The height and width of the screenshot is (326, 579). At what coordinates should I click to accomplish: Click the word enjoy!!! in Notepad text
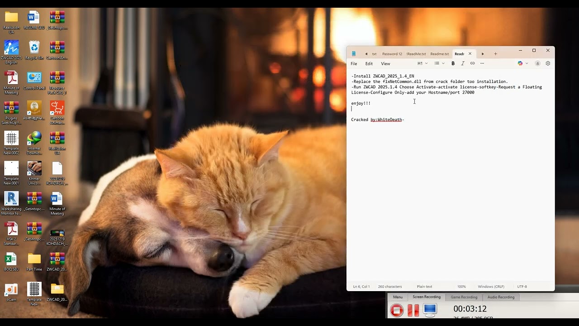[361, 103]
